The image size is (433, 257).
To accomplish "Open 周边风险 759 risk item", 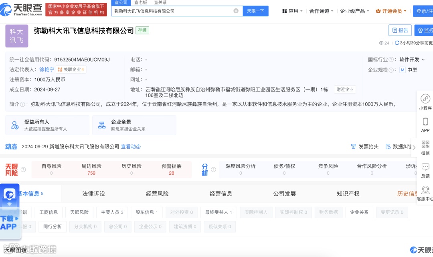I will (x=91, y=169).
